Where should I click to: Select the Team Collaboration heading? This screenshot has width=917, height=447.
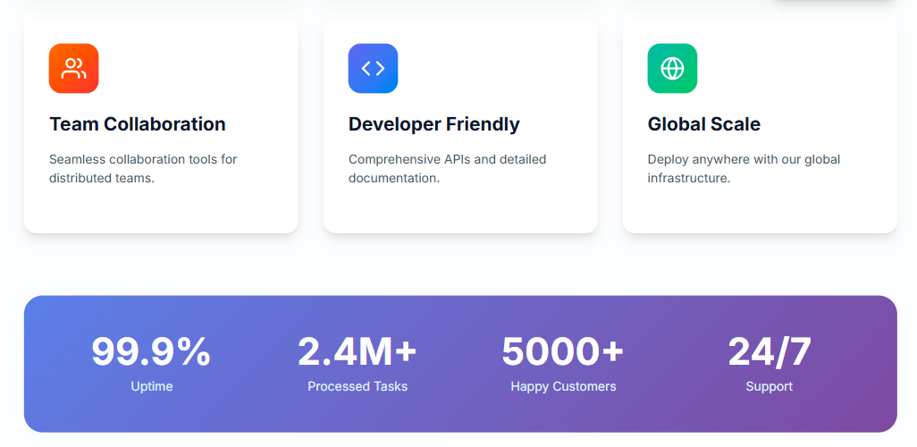137,124
